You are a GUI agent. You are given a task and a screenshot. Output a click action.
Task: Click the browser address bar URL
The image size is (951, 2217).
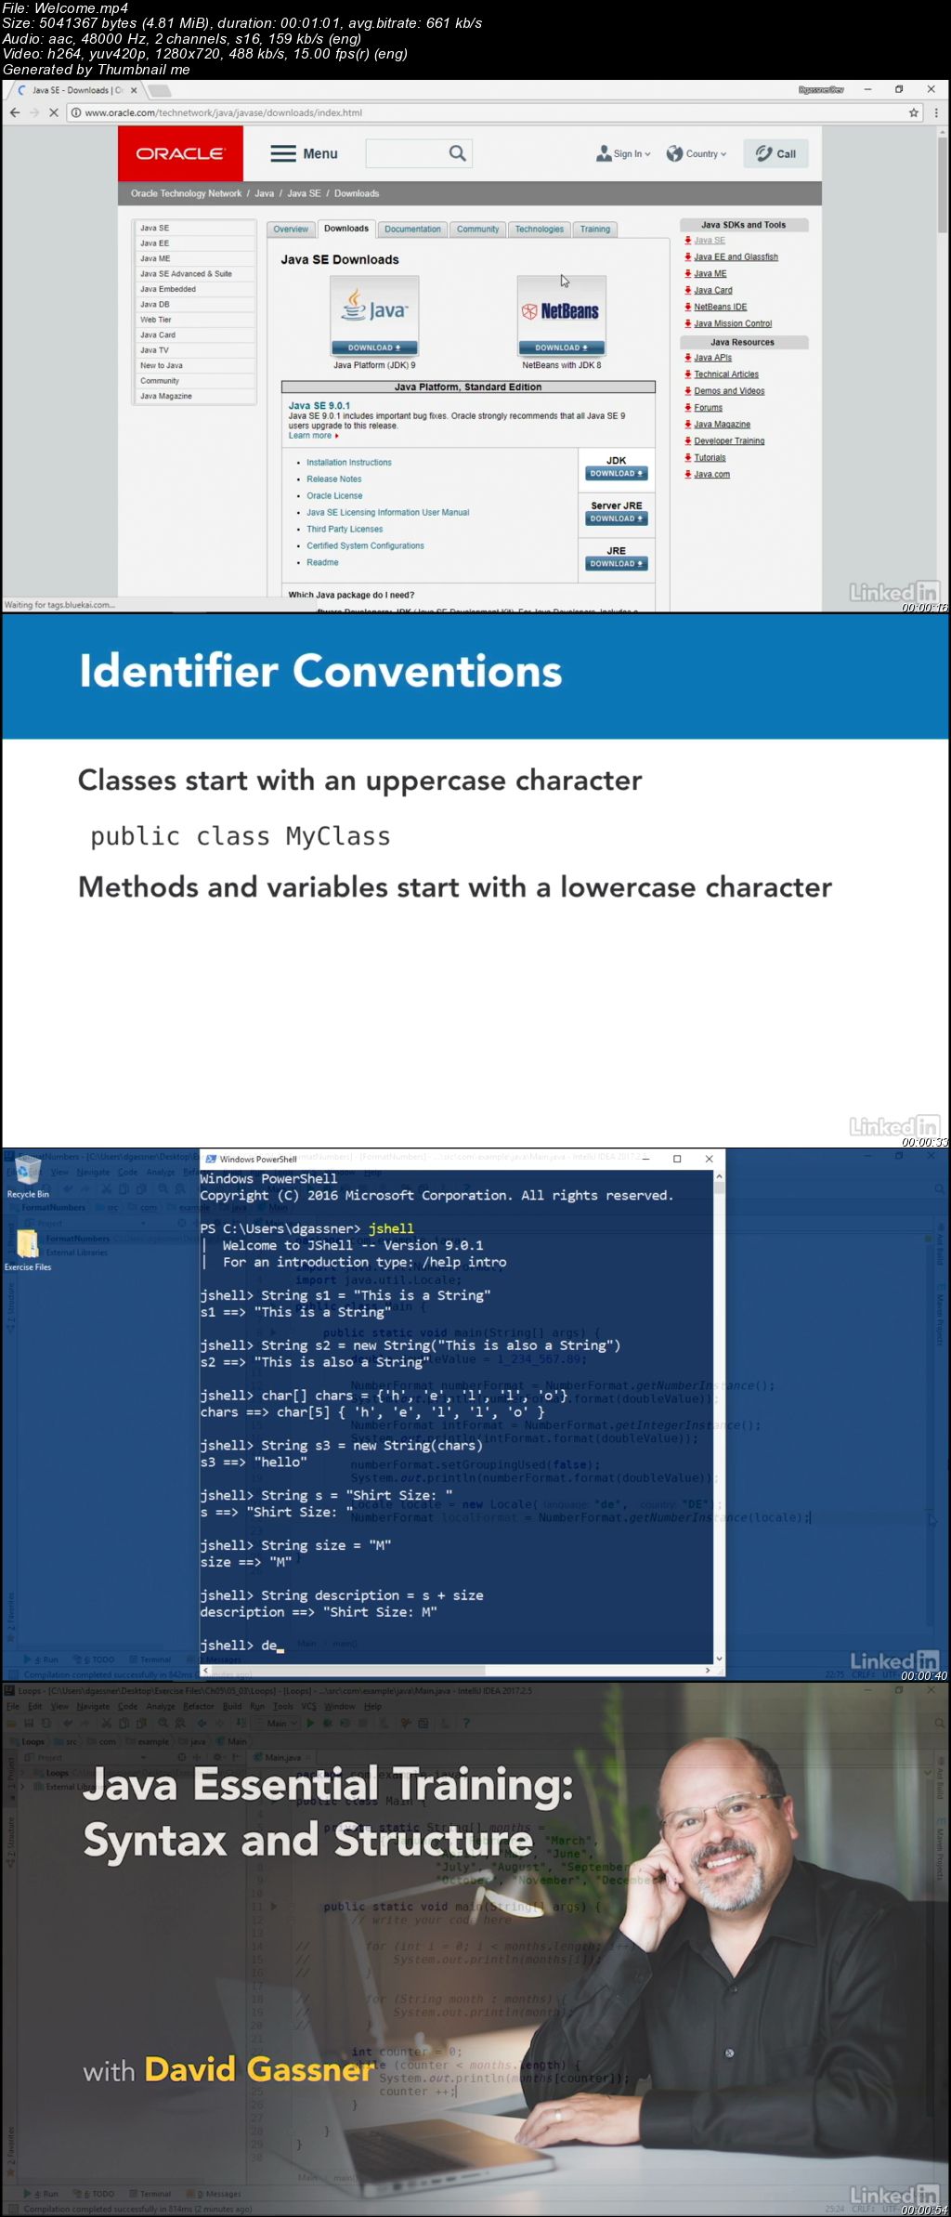pyautogui.click(x=223, y=112)
